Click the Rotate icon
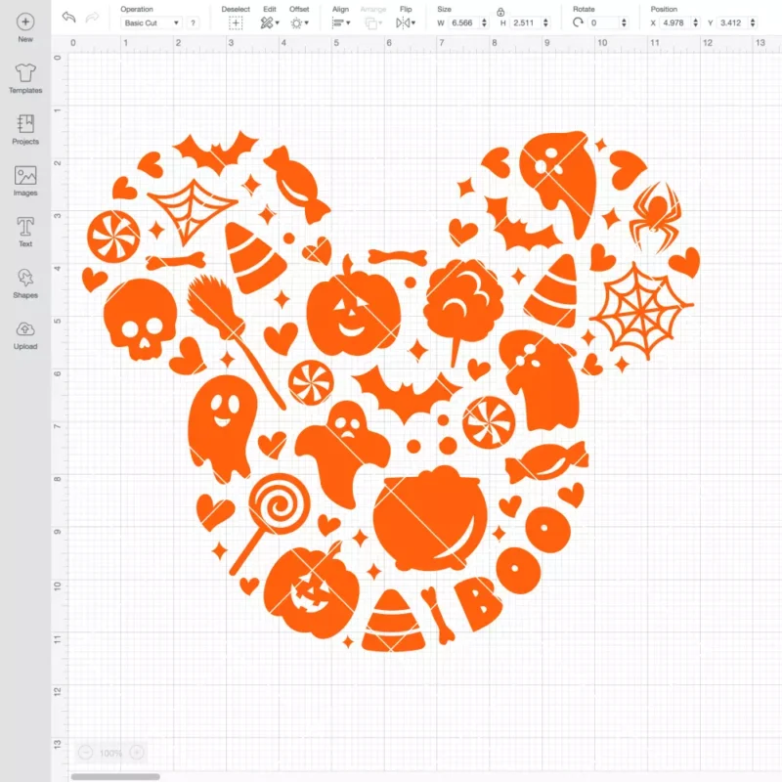This screenshot has height=782, width=782. (578, 22)
